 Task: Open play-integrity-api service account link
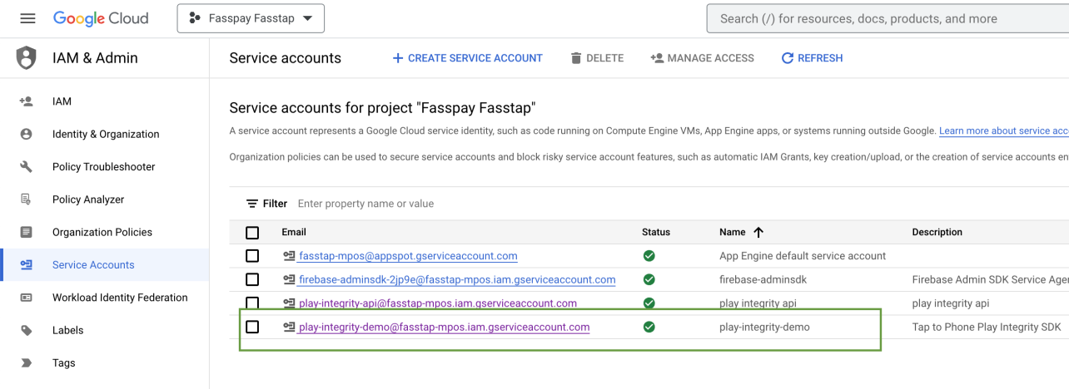[437, 303]
